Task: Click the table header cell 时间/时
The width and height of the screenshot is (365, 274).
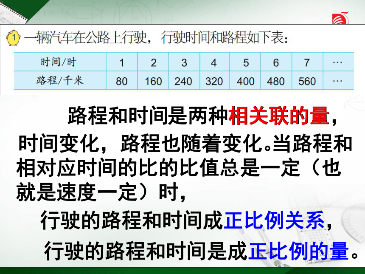Action: click(60, 62)
